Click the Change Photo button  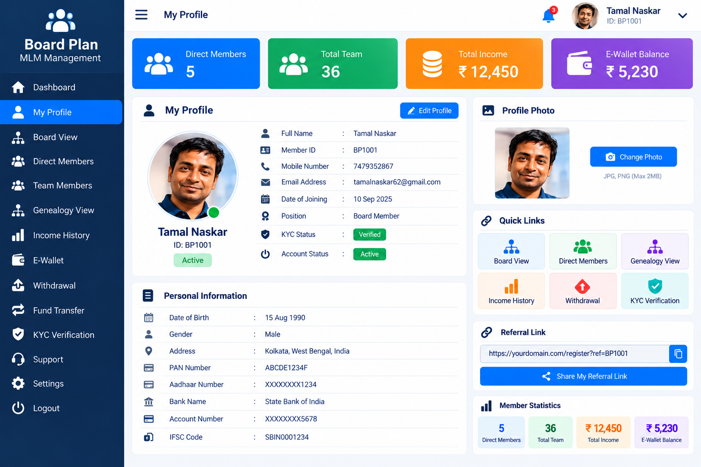click(x=633, y=157)
